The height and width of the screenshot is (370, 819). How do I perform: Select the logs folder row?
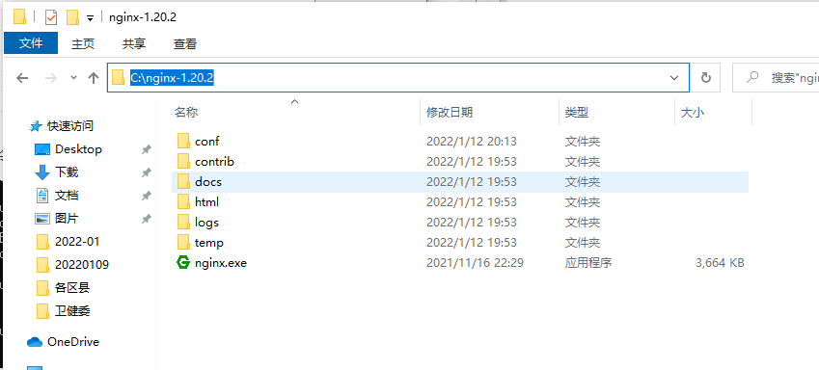pyautogui.click(x=459, y=223)
